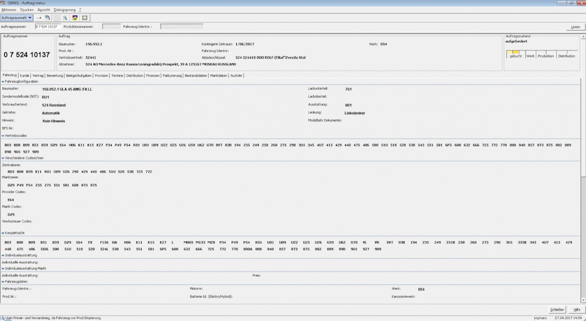The height and width of the screenshot is (321, 586).
Task: Click the Kontingent-Zeitraum value 1/06/2017
Action: point(245,44)
